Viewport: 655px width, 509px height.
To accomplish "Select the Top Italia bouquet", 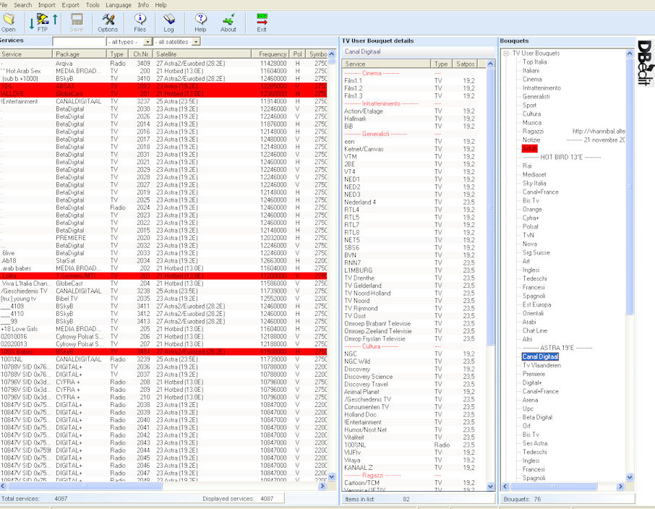I will 535,62.
